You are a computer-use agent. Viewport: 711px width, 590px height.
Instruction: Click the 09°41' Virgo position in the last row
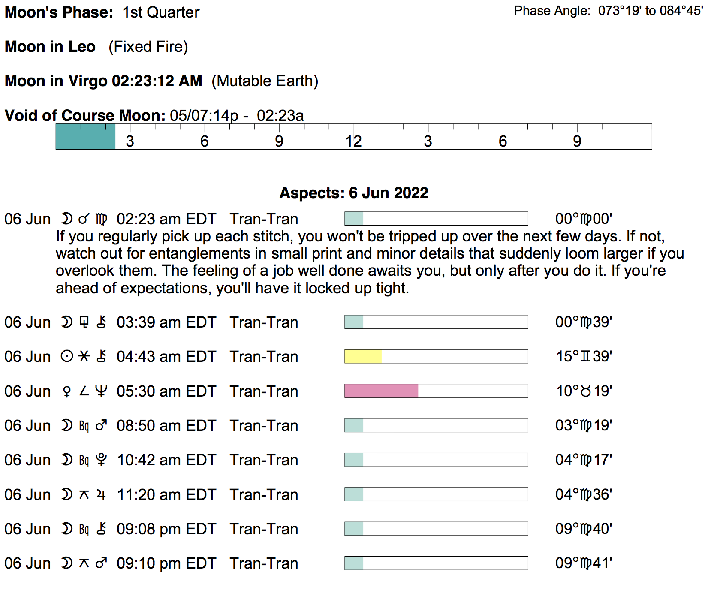584,563
